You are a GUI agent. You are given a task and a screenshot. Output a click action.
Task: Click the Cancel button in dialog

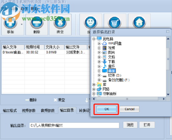130,109
